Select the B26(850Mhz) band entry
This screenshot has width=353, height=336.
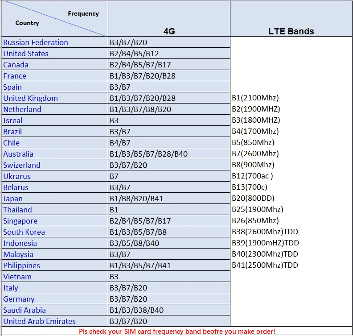point(255,220)
